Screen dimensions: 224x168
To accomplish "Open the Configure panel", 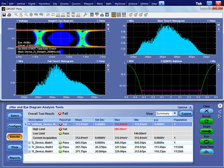I will [x=15, y=126].
